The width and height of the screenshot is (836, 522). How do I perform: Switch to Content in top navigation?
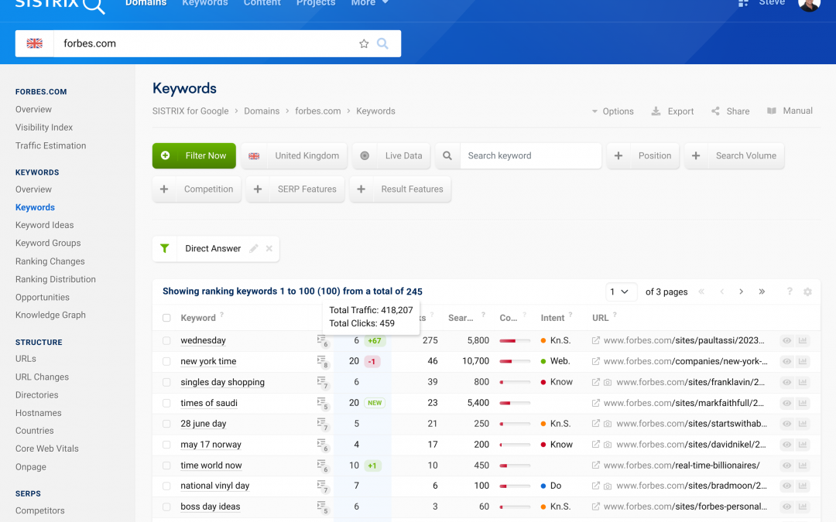[262, 3]
